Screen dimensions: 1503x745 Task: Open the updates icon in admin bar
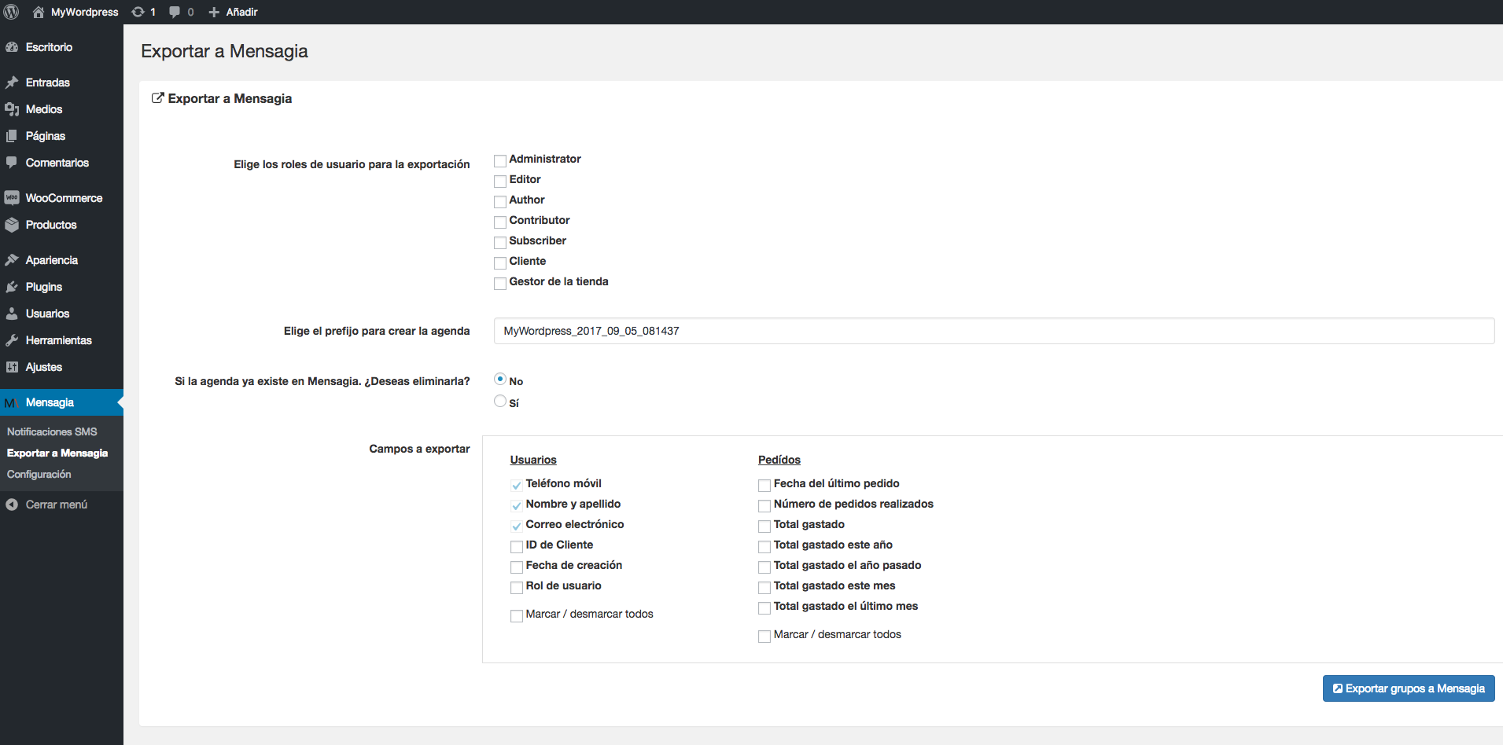pyautogui.click(x=138, y=12)
